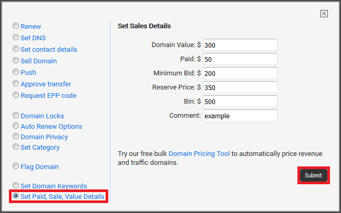Image resolution: width=341 pixels, height=213 pixels.
Task: Open the Domain Pricing Tool link
Action: pos(199,154)
